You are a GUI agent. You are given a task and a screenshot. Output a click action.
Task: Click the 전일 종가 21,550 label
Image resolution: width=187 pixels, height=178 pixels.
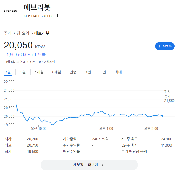(x=169, y=96)
